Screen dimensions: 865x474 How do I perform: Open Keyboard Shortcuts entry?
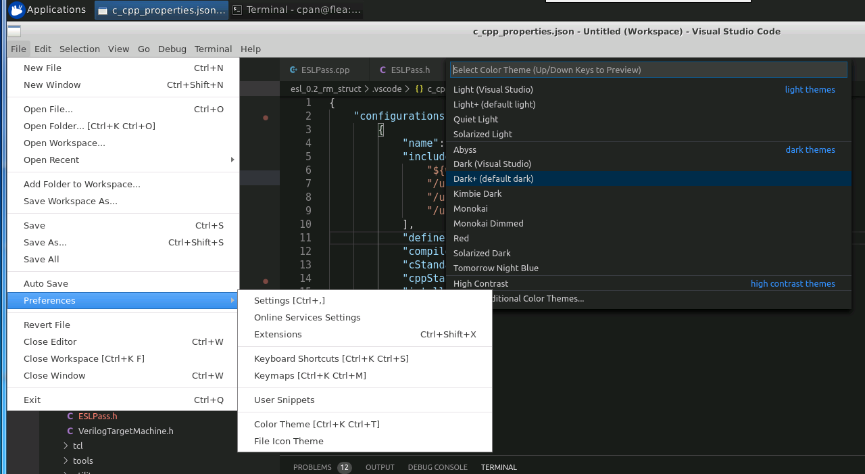365,358
